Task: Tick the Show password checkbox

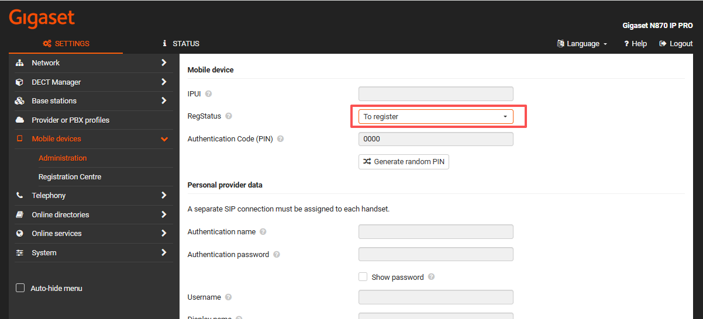Action: click(363, 277)
